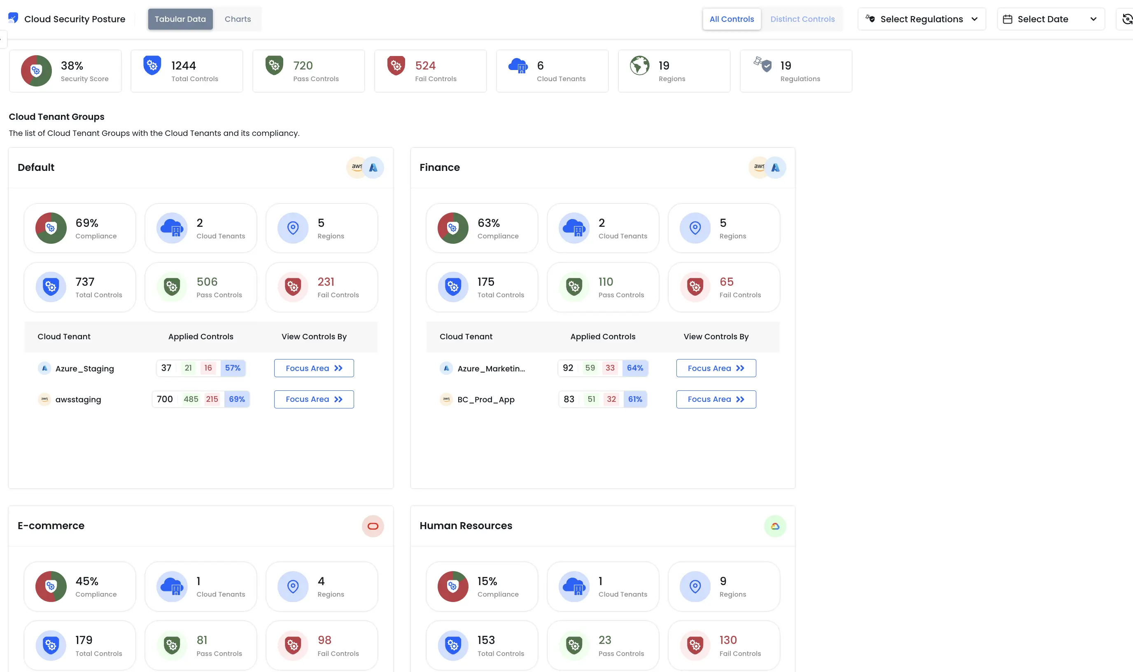Click Focus Area for BC_Prod_App
The image size is (1133, 672).
[716, 399]
